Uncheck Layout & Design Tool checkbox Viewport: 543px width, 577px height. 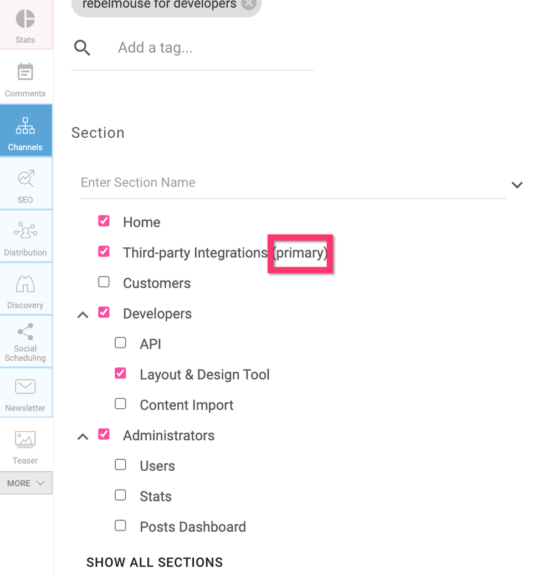pos(120,373)
